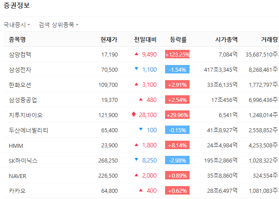Open the 두산에너빌리티 stock link

click(x=28, y=130)
